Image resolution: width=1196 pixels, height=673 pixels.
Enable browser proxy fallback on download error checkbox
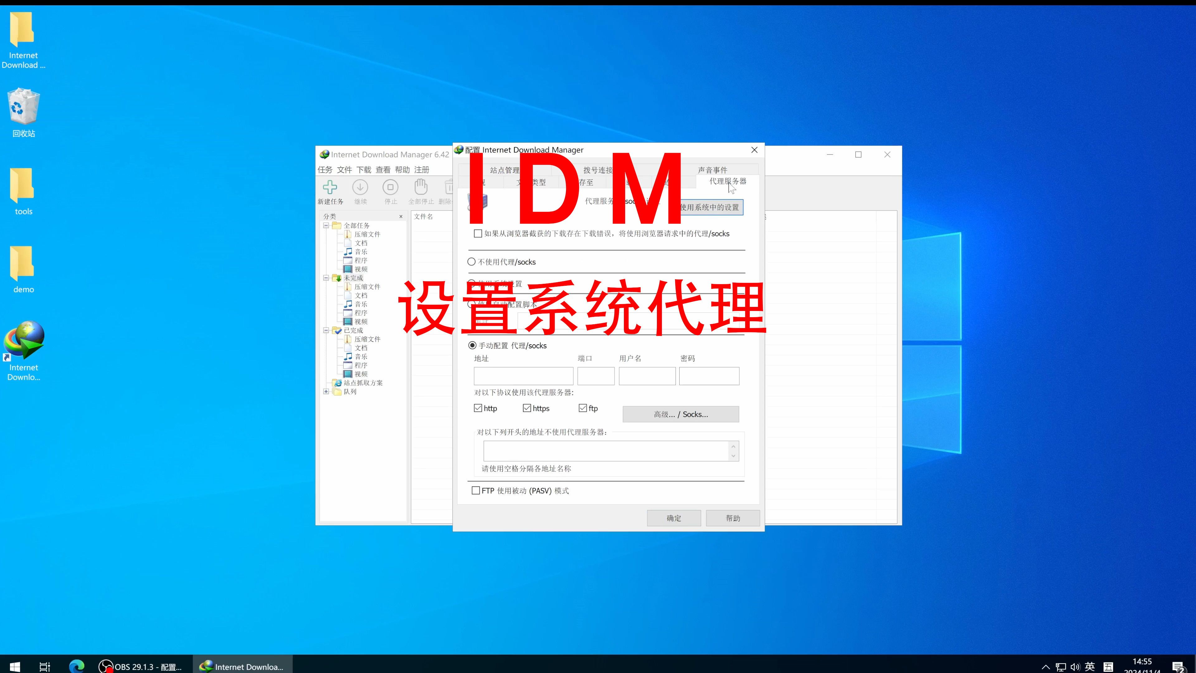478,234
